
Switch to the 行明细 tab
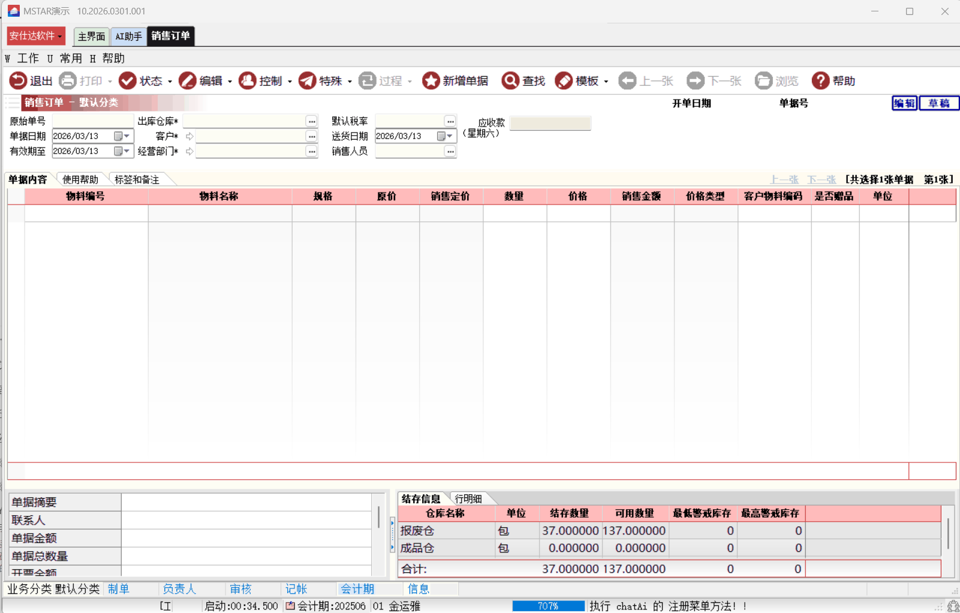[x=468, y=498]
